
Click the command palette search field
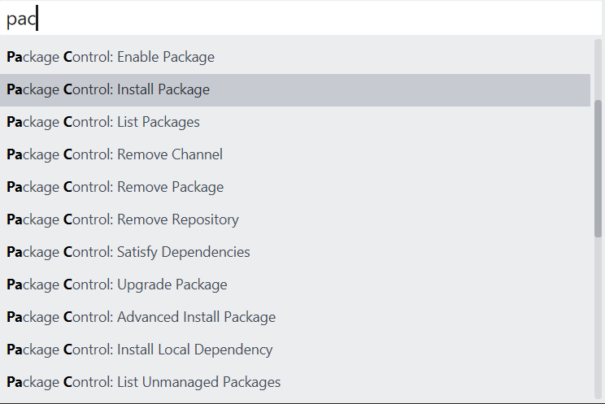(x=301, y=19)
